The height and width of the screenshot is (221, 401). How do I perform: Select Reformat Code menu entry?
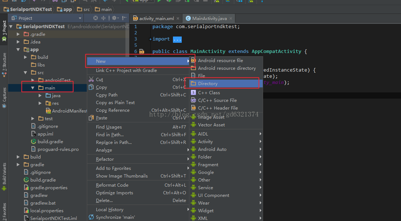tap(139, 185)
